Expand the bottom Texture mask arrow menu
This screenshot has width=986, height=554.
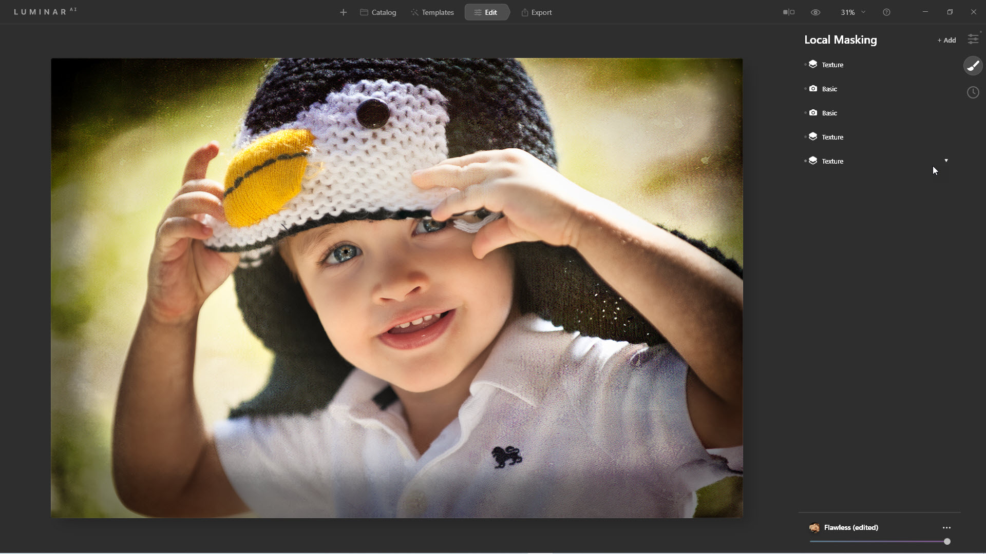946,161
